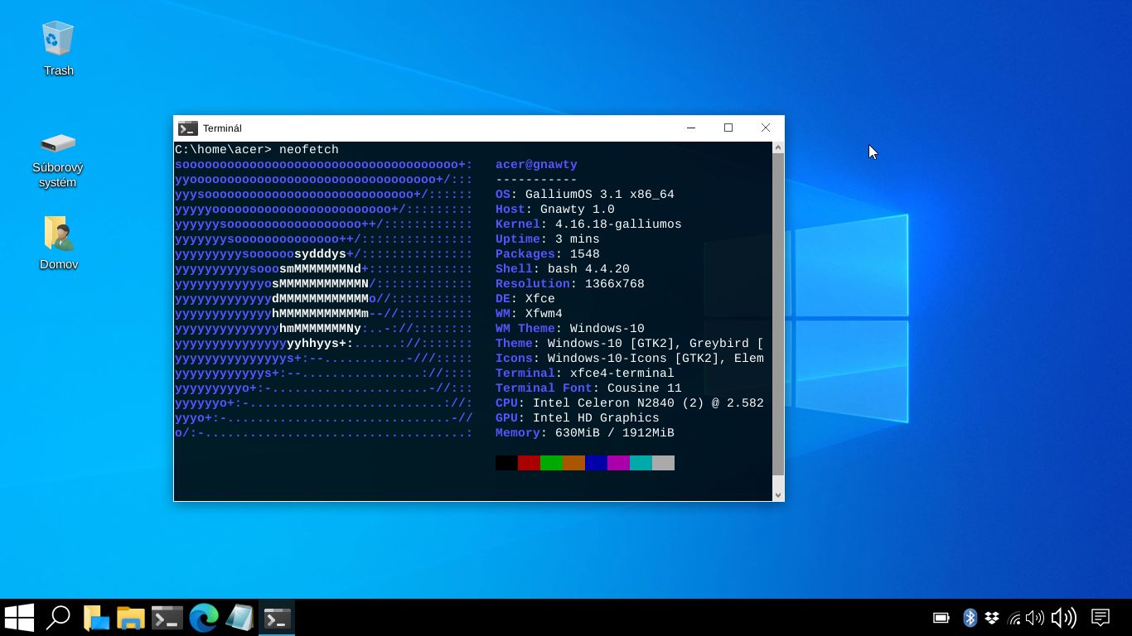This screenshot has width=1132, height=636.
Task: Click the 'Icons: Windows-10-Icons' line
Action: pyautogui.click(x=630, y=359)
